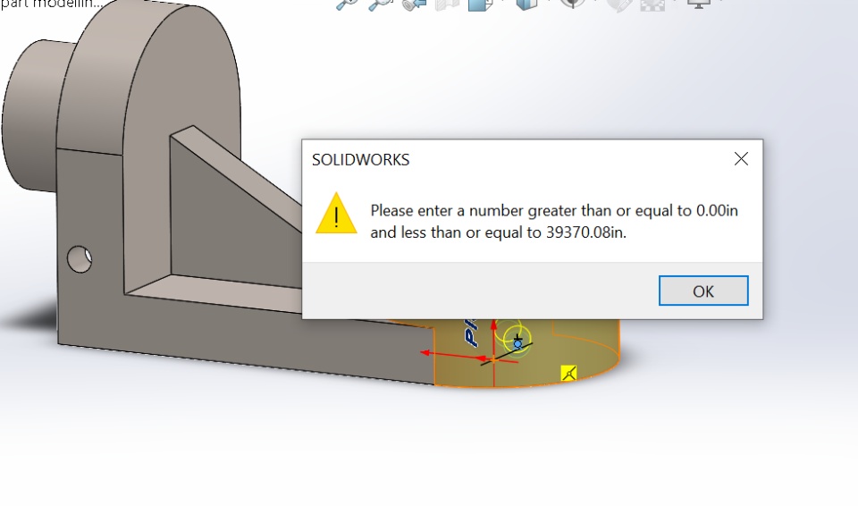The image size is (858, 506).
Task: Open the Display Style shaded cube icon
Action: point(527,4)
